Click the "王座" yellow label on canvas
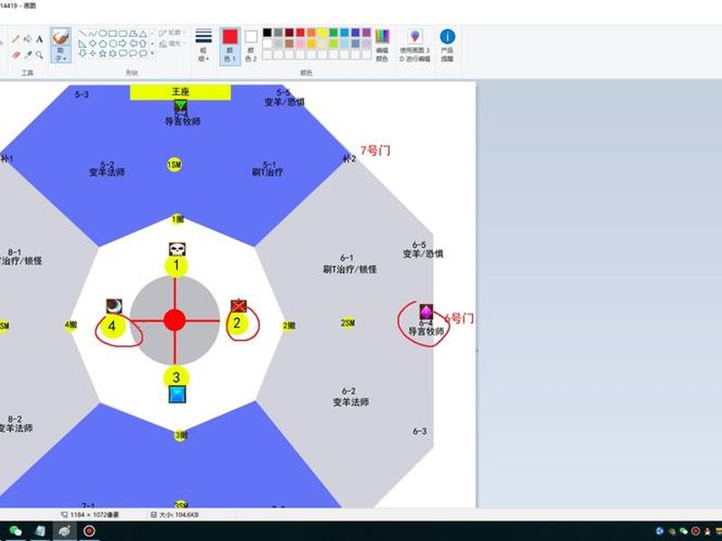 [180, 92]
